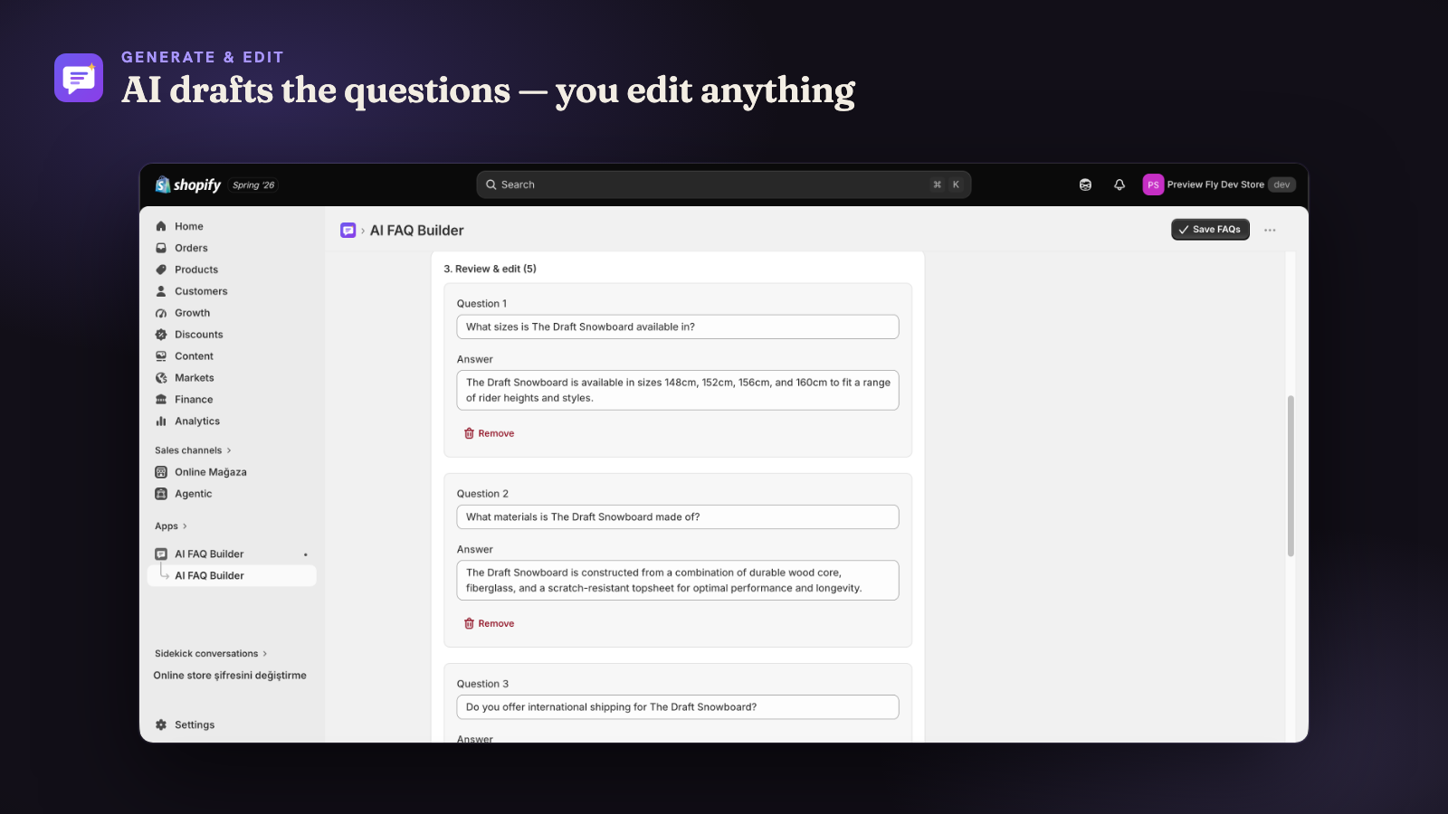Open the Online store şifresini değiştirme conversation
Viewport: 1448px width, 814px height.
(230, 676)
